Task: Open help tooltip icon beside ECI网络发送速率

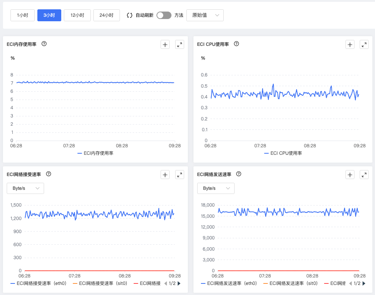Action: (x=239, y=174)
